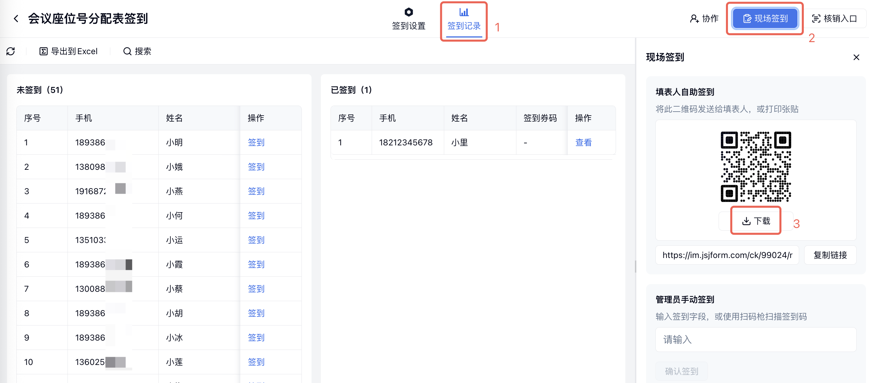
Task: Check in 小娥 via 签到 link
Action: tap(256, 167)
